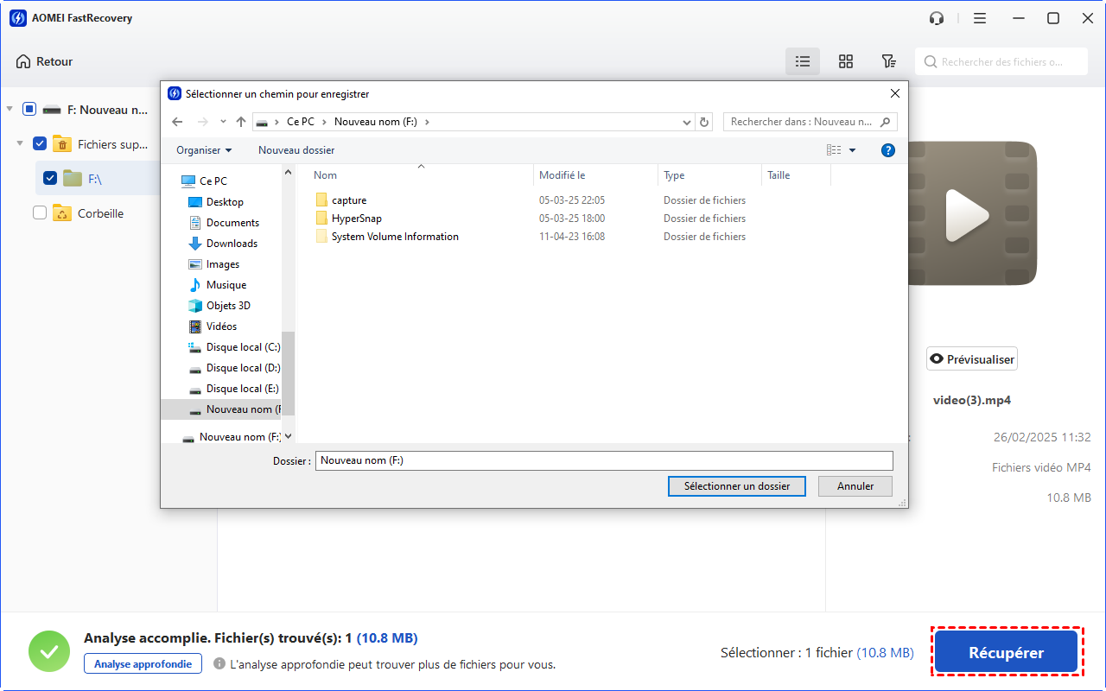Open the hamburger menu icon
This screenshot has width=1106, height=691.
click(x=980, y=18)
